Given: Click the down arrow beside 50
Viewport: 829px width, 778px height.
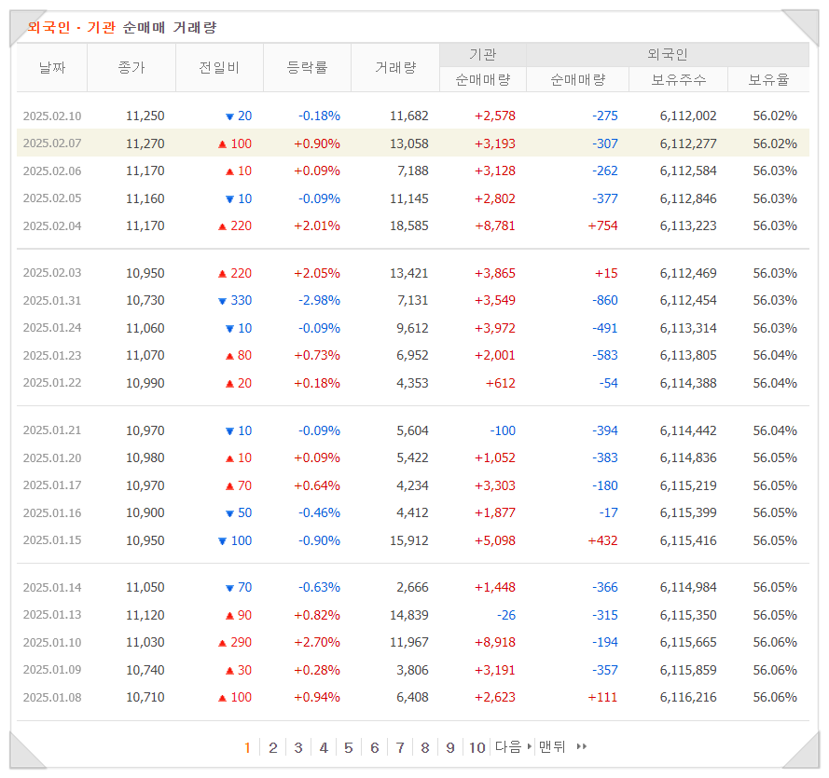Looking at the screenshot, I should click(x=229, y=514).
